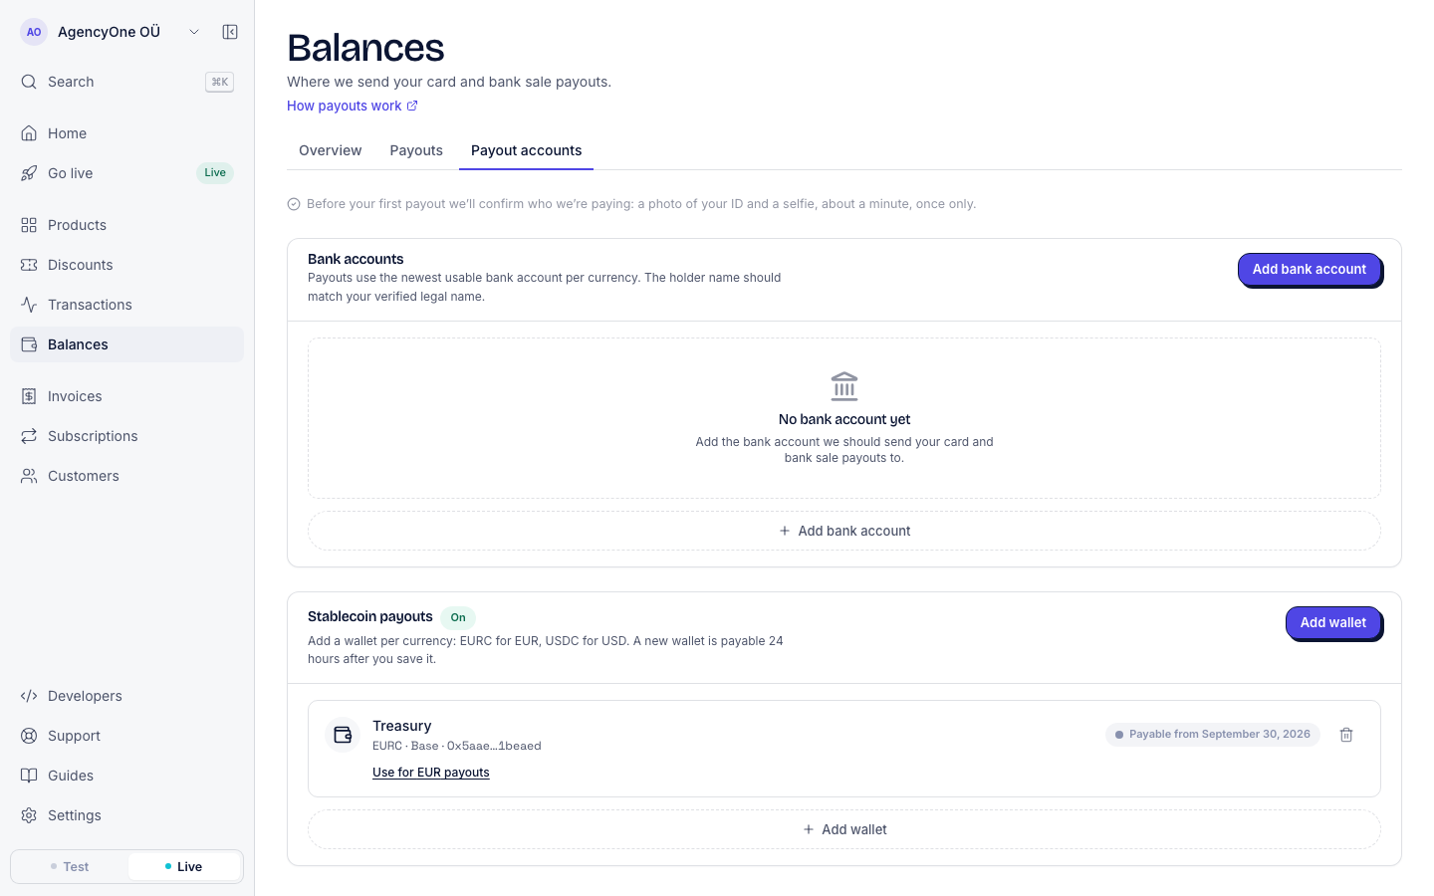1434x896 pixels.
Task: Click the Subscriptions repeat icon
Action: [x=29, y=436]
